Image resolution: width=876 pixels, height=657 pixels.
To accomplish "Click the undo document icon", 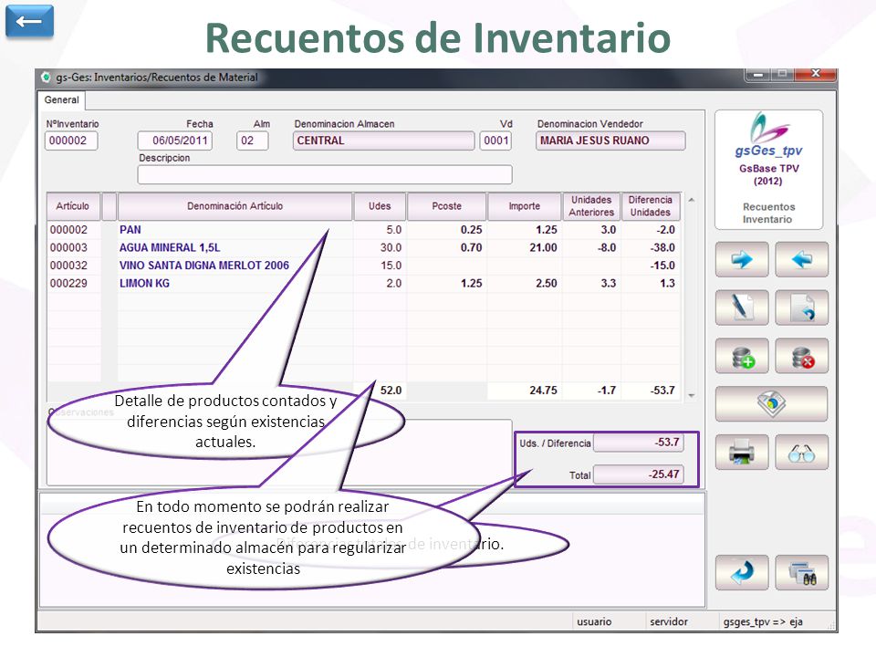I will (x=802, y=308).
